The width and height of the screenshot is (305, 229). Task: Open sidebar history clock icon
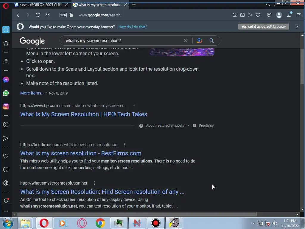(6, 170)
